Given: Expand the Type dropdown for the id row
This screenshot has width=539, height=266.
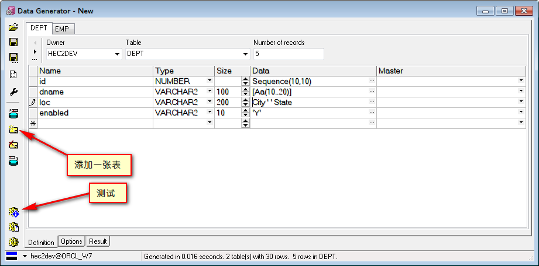Looking at the screenshot, I should click(210, 81).
